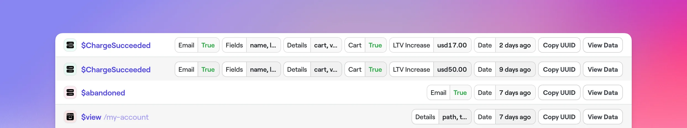View Data for the $view event
Image resolution: width=687 pixels, height=128 pixels.
click(x=602, y=117)
